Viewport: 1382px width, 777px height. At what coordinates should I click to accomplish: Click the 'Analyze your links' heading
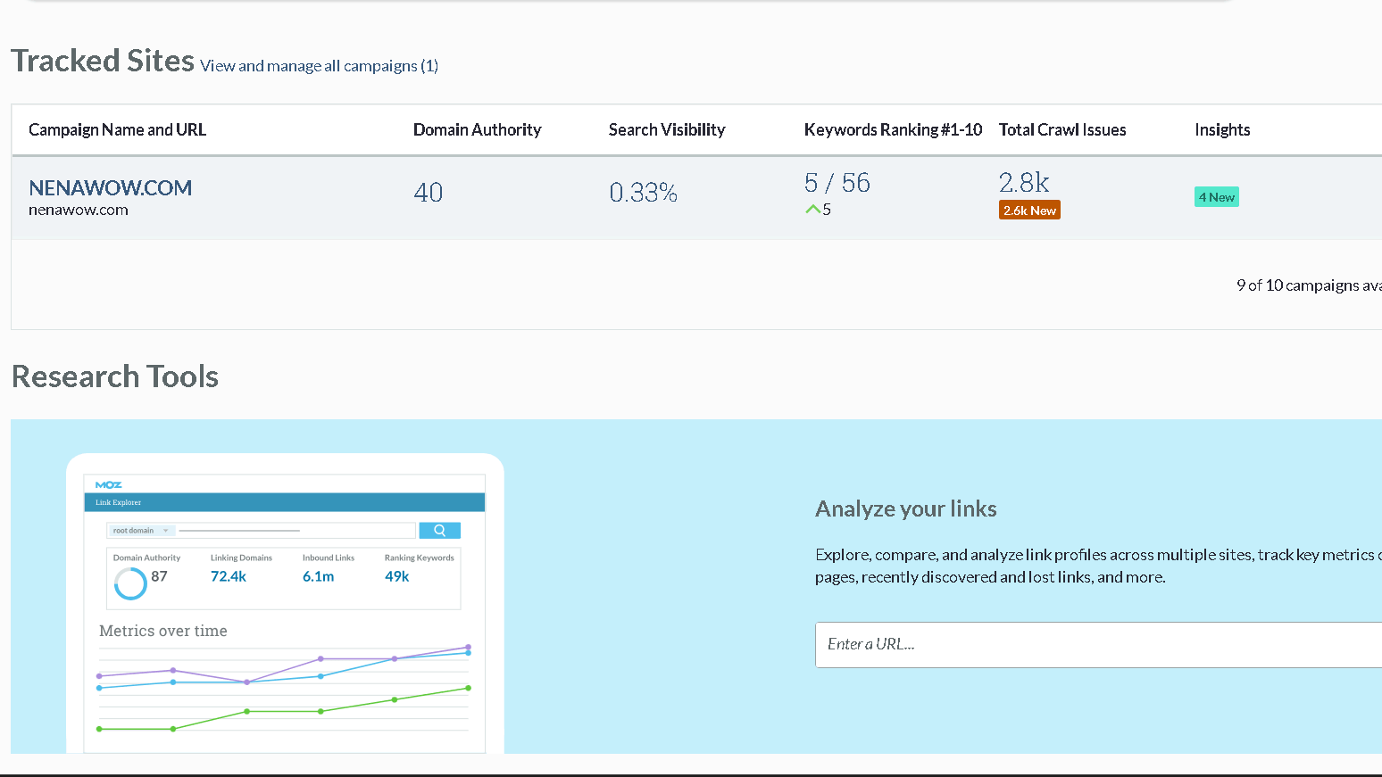[x=906, y=508]
